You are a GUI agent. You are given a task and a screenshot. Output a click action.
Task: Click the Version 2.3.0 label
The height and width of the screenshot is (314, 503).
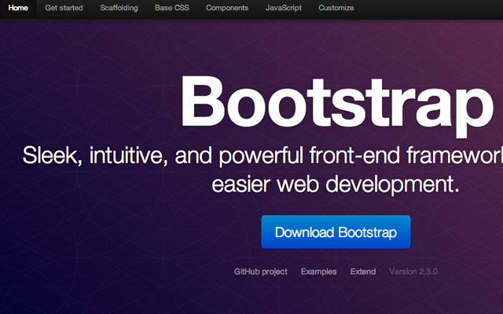[413, 272]
